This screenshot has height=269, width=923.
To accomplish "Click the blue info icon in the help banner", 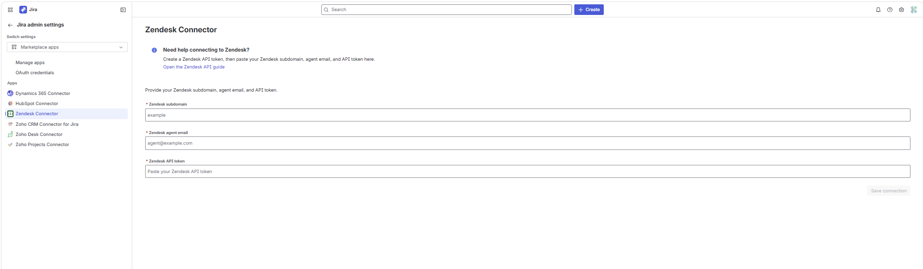I will tap(154, 50).
